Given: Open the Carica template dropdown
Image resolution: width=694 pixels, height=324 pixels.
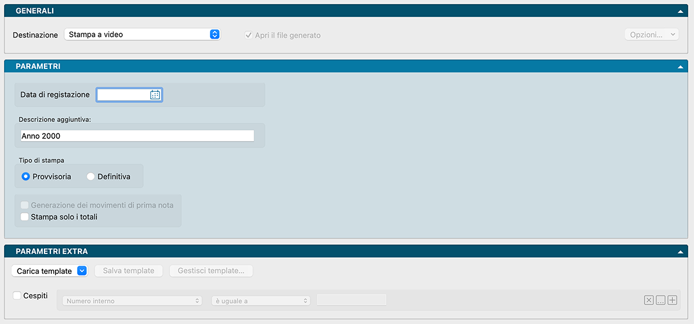Looking at the screenshot, I should (49, 271).
